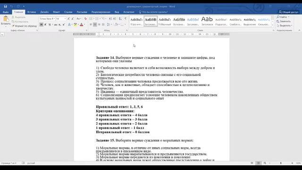The height and width of the screenshot is (170, 302).
Task: Toggle show paragraph marks
Action: pyautogui.click(x=126, y=19)
